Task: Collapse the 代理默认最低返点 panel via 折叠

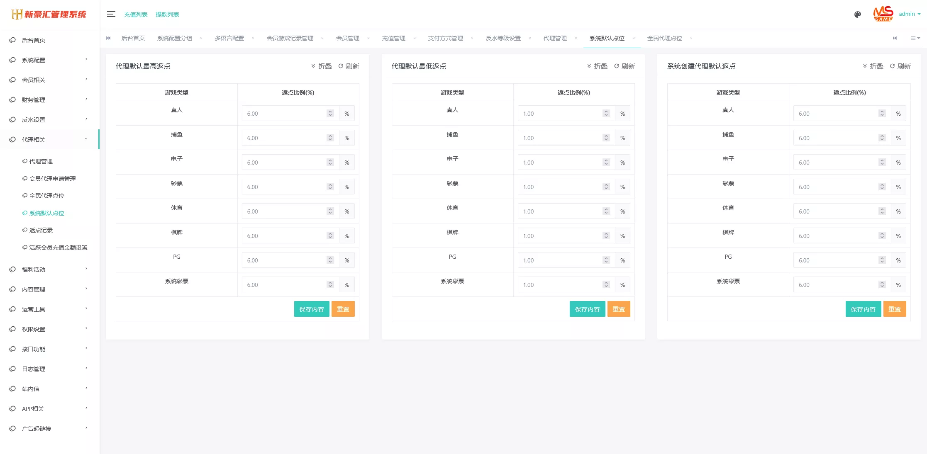Action: coord(598,66)
